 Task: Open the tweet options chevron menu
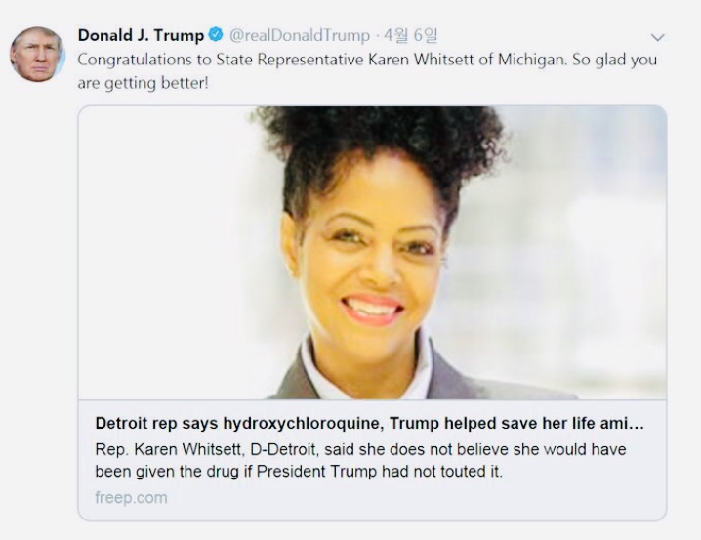pyautogui.click(x=657, y=37)
